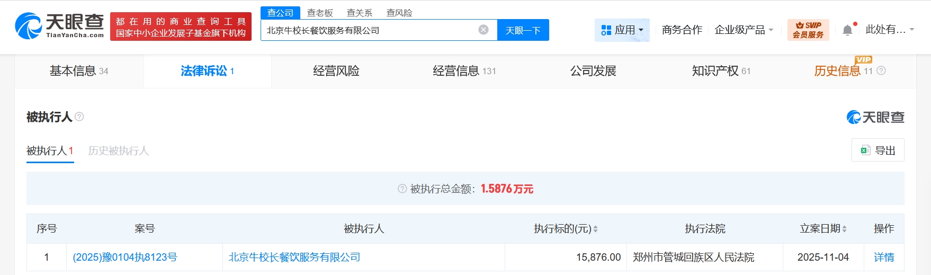Click help icon beside 历史信息 tab
Screen dimensions: 931x275
tap(881, 70)
